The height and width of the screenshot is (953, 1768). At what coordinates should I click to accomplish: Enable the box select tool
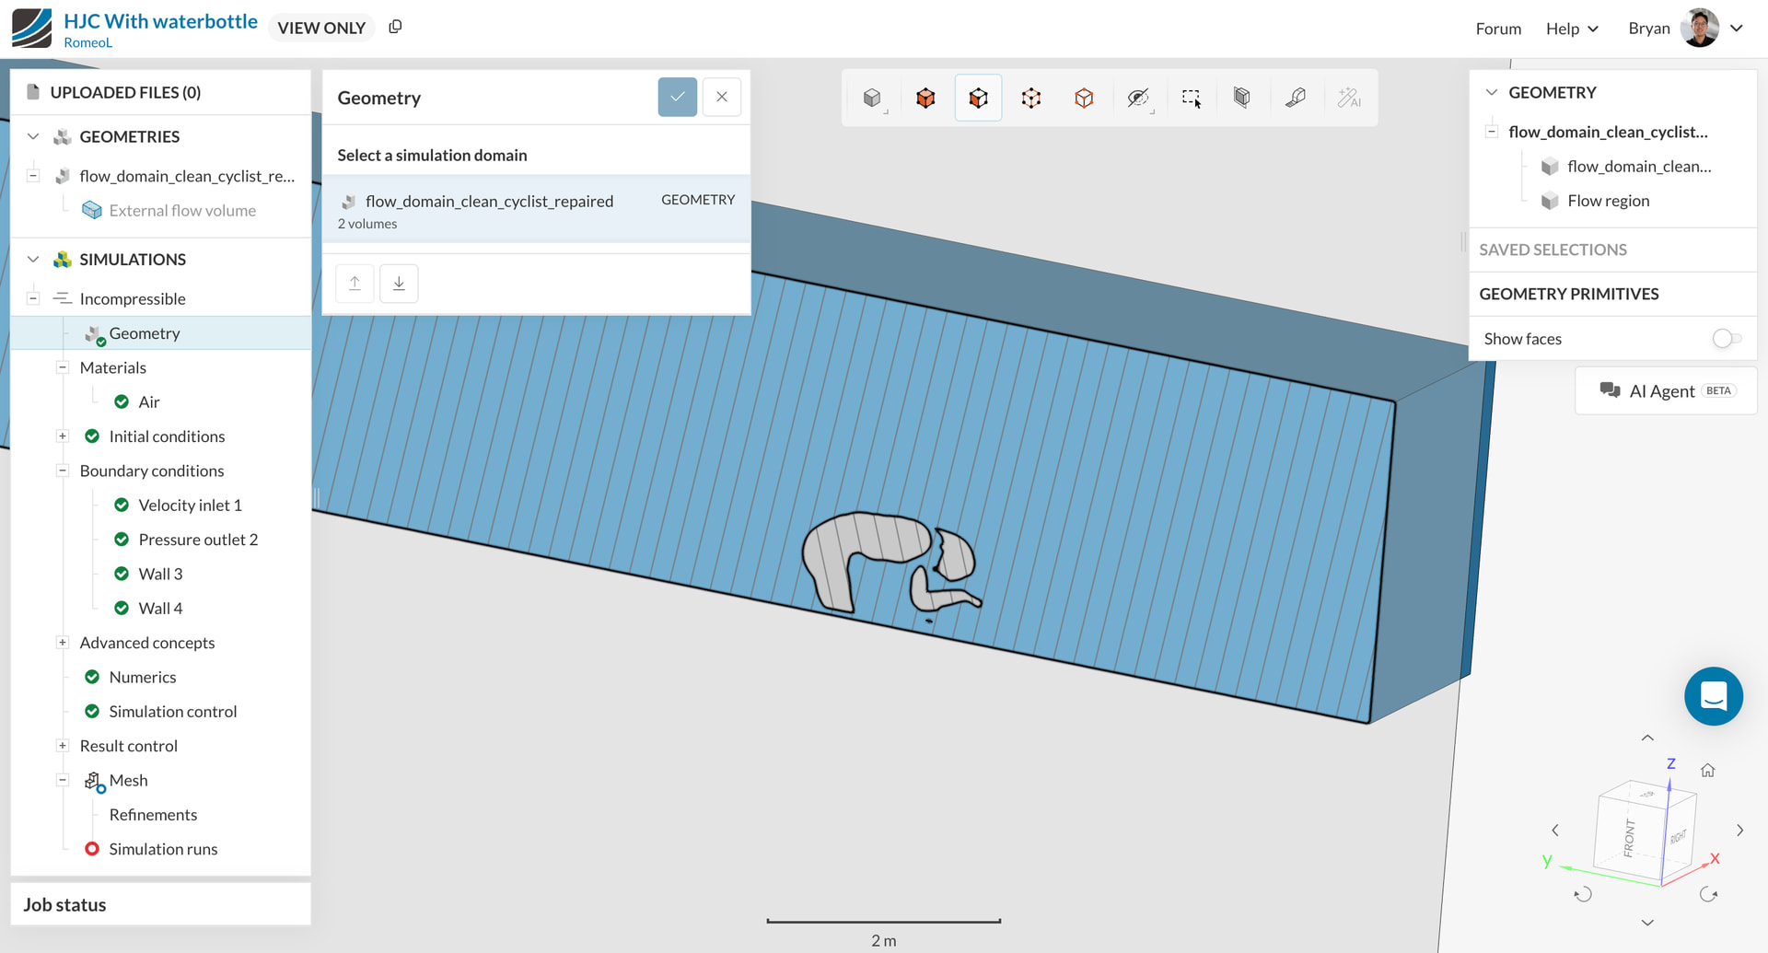click(x=1191, y=98)
